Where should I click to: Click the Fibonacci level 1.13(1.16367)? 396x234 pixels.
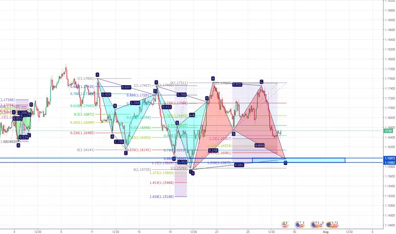click(x=220, y=139)
